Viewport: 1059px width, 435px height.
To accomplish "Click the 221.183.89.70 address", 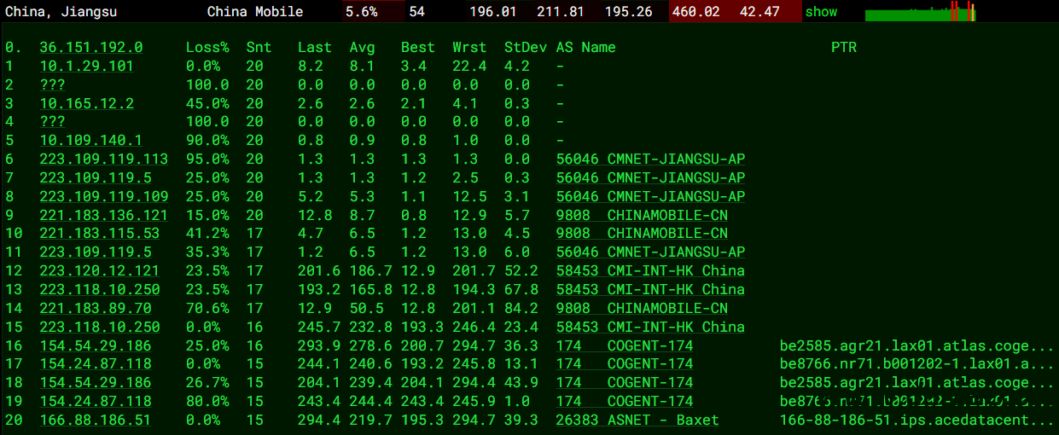I will tap(95, 308).
